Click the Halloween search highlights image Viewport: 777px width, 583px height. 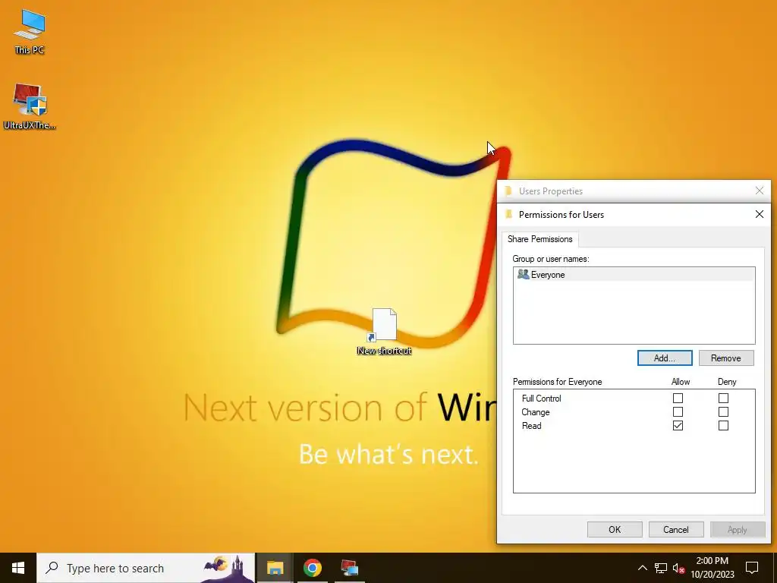pos(228,568)
